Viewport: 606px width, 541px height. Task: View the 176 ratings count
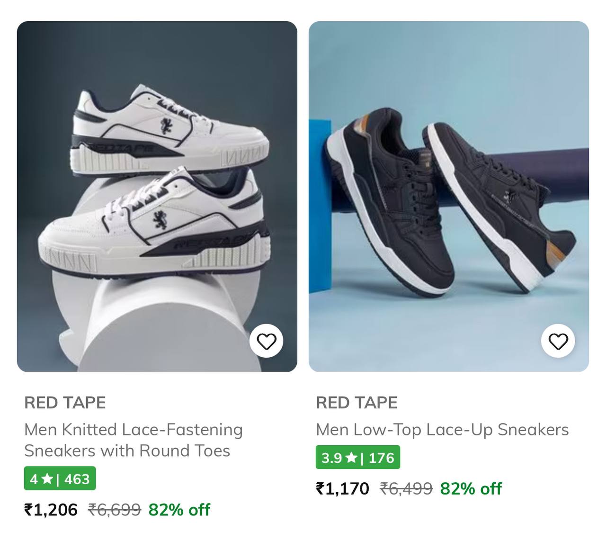click(x=381, y=458)
